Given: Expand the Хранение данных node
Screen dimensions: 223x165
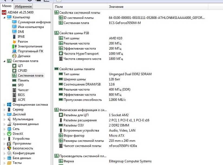Looking at the screenshot, I should (4, 124).
